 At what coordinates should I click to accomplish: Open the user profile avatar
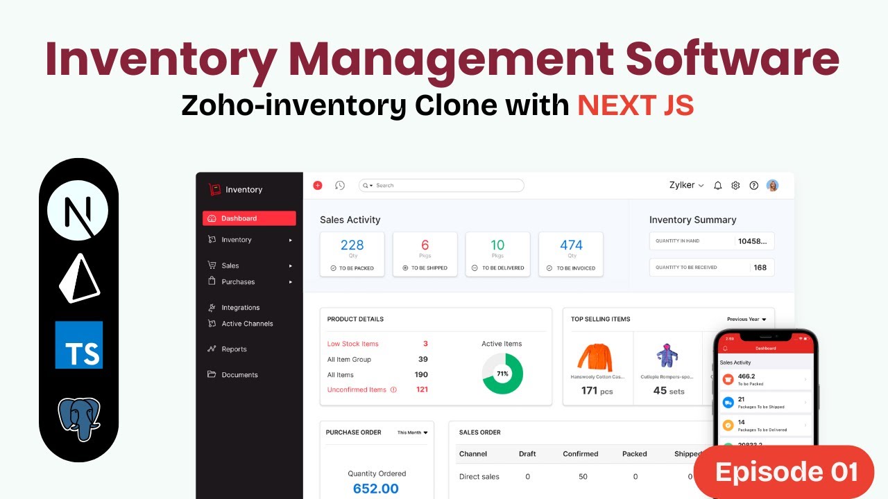click(x=773, y=185)
